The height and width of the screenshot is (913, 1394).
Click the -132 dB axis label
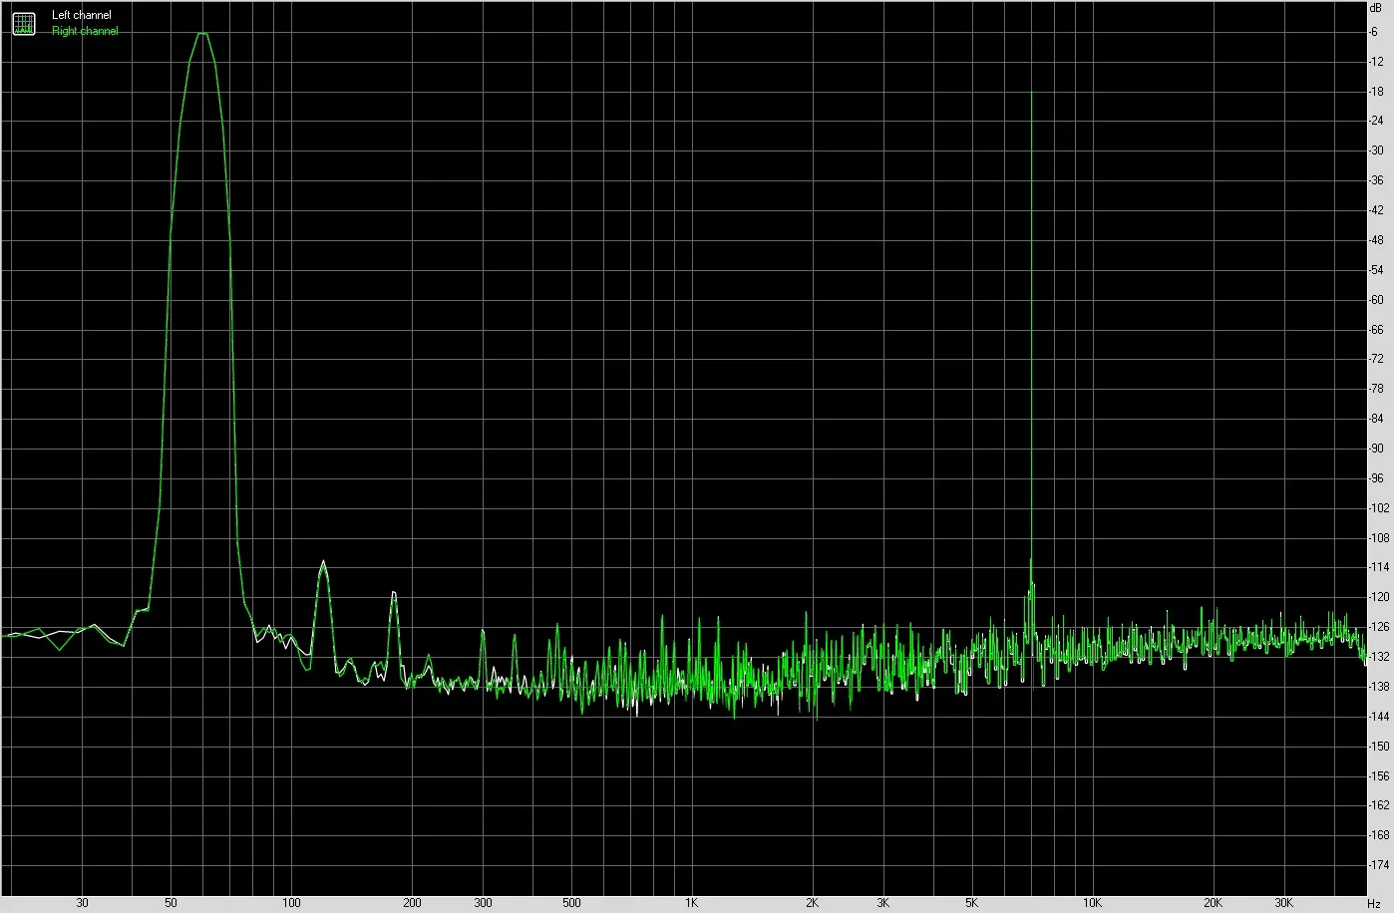tap(1380, 657)
